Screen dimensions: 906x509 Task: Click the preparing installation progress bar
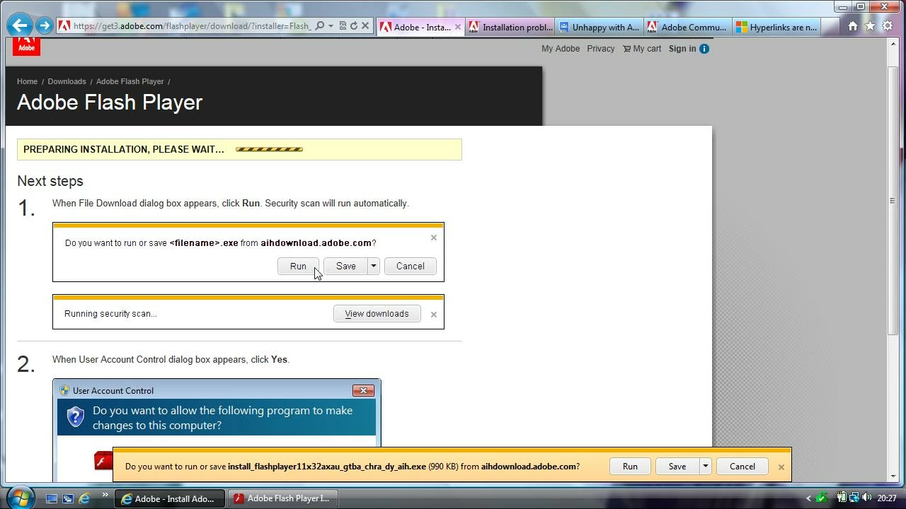[x=269, y=149]
